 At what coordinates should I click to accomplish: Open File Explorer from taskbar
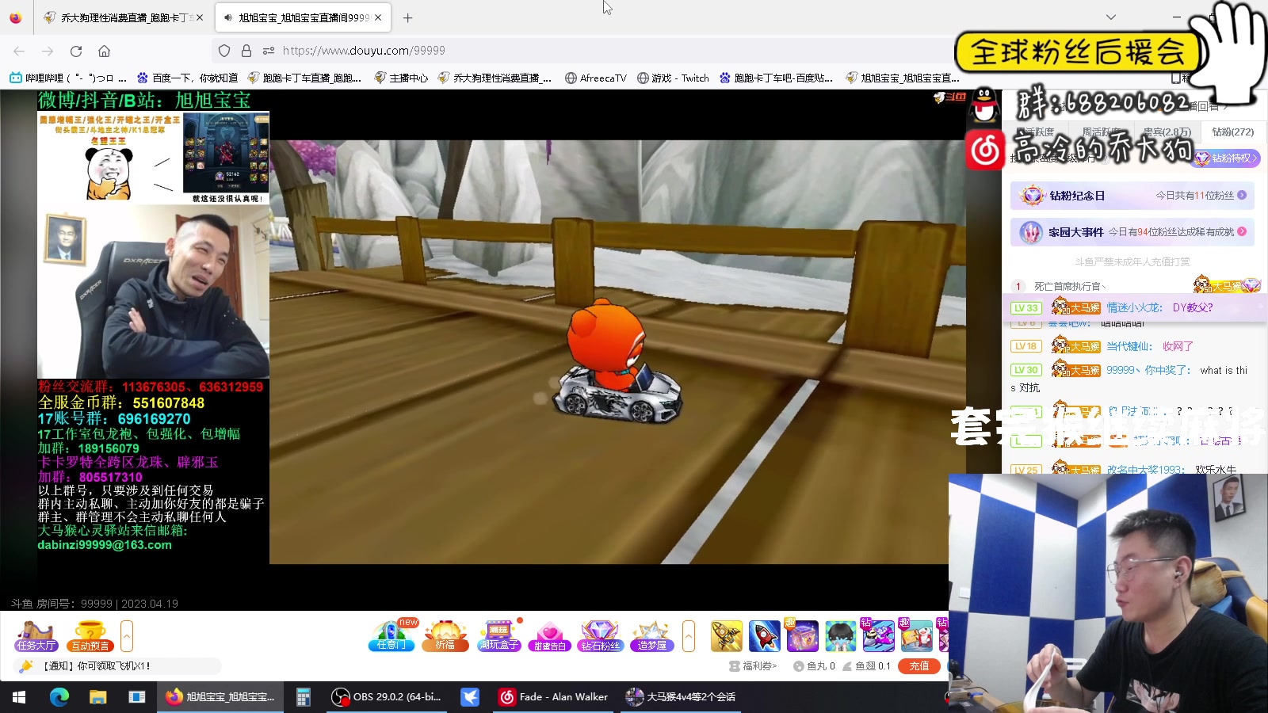coord(97,697)
